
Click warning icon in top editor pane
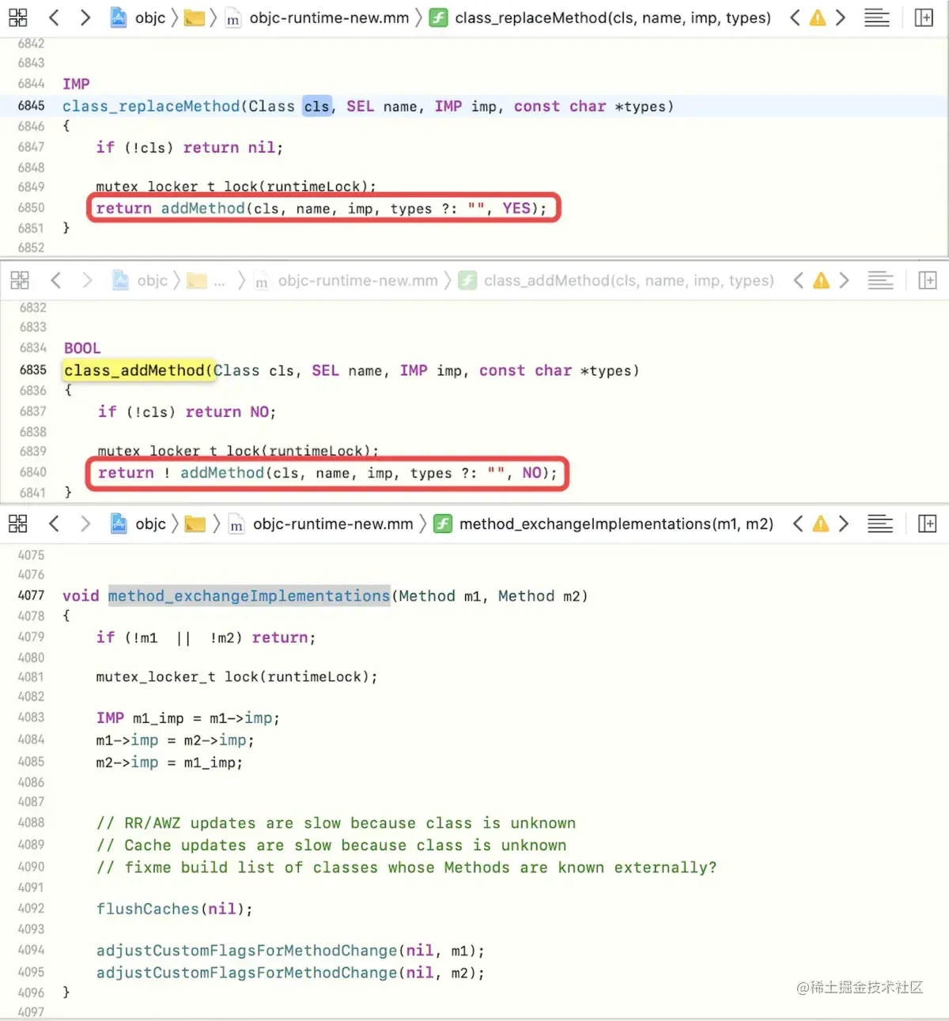pyautogui.click(x=818, y=17)
